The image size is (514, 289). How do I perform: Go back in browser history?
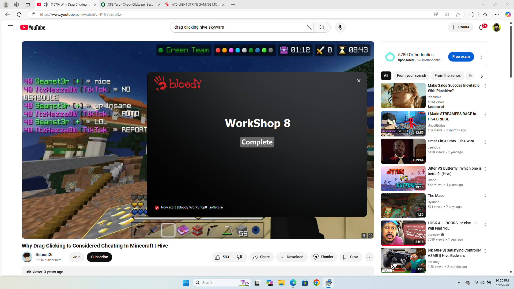(7, 14)
